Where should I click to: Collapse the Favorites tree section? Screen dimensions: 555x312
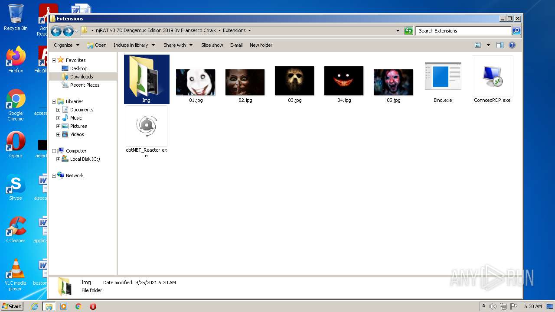tap(54, 60)
